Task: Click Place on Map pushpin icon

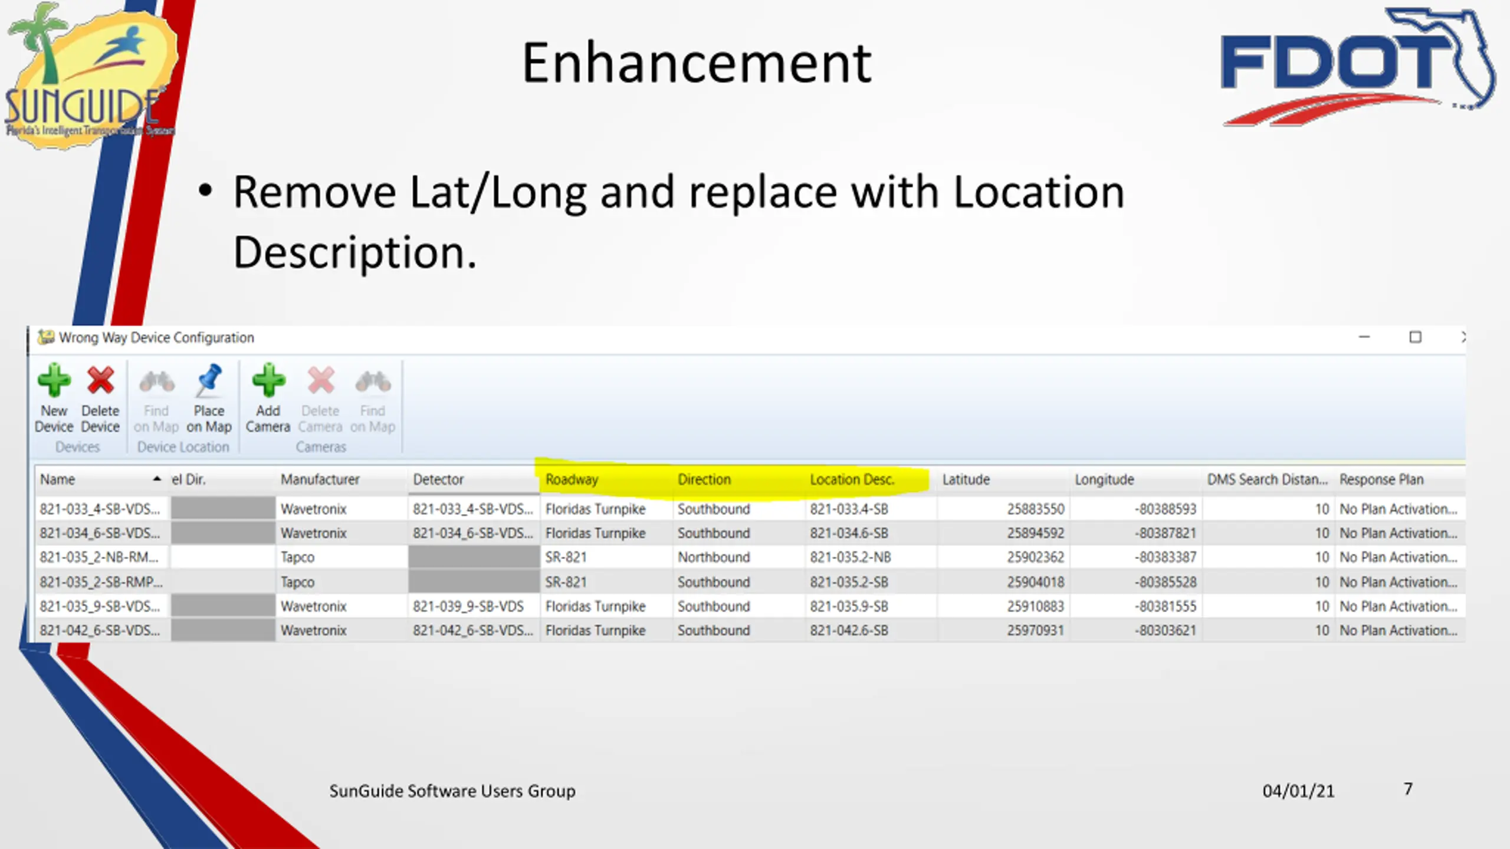Action: tap(209, 380)
